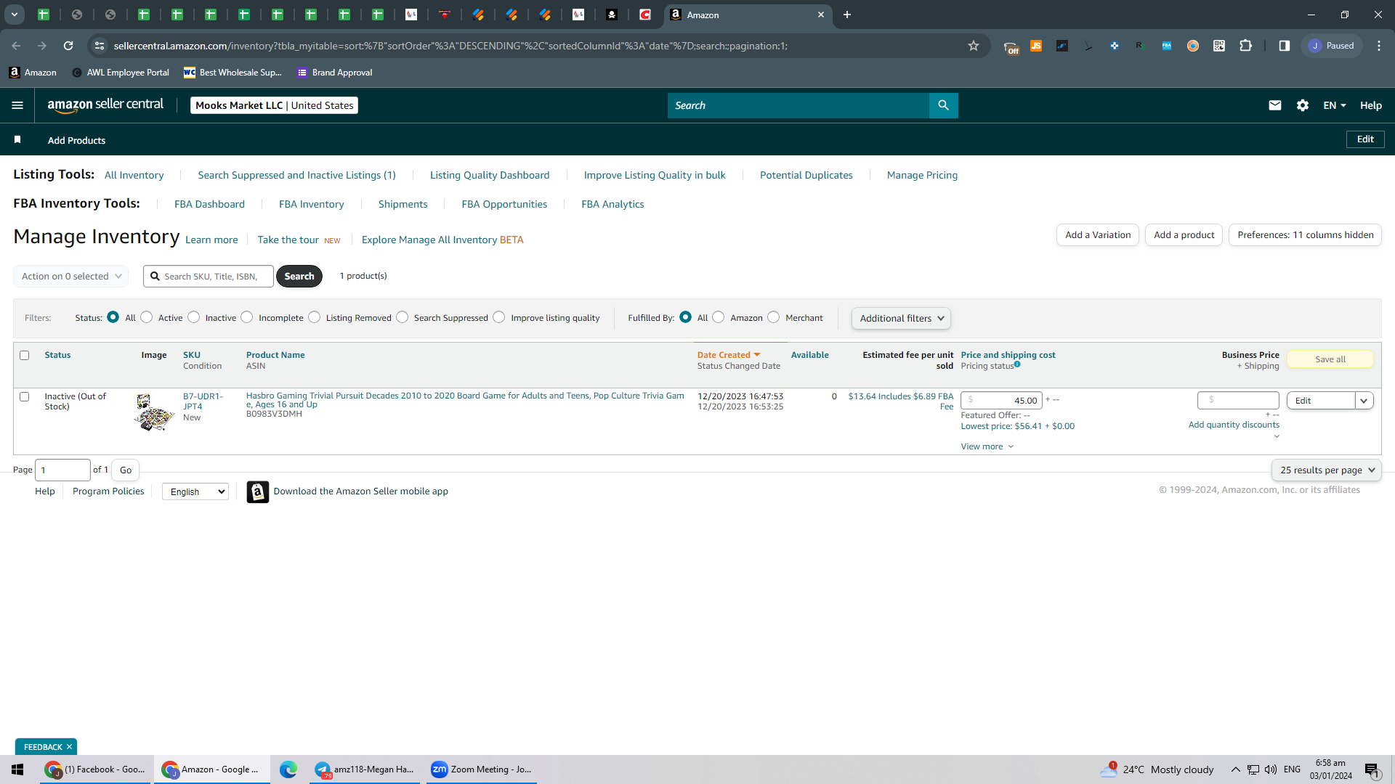Open the JS extension icon in toolbar
The width and height of the screenshot is (1395, 784).
tap(1036, 46)
